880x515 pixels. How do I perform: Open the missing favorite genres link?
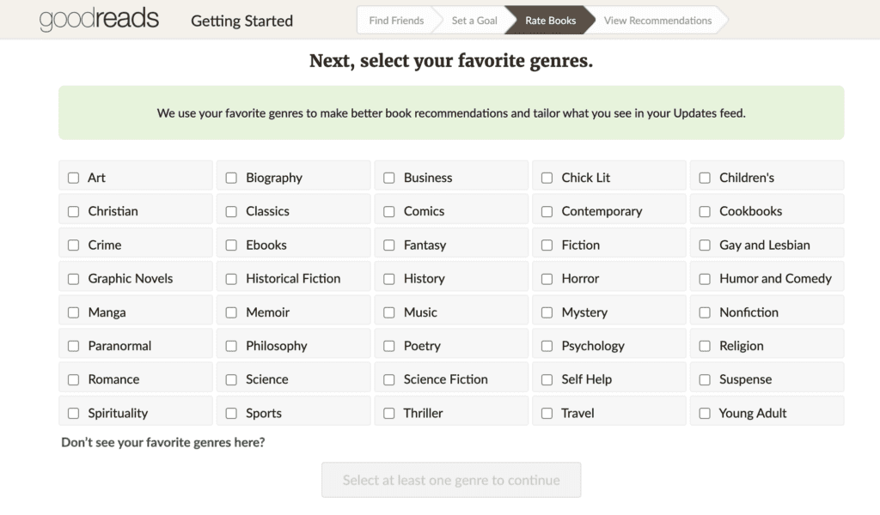(162, 441)
